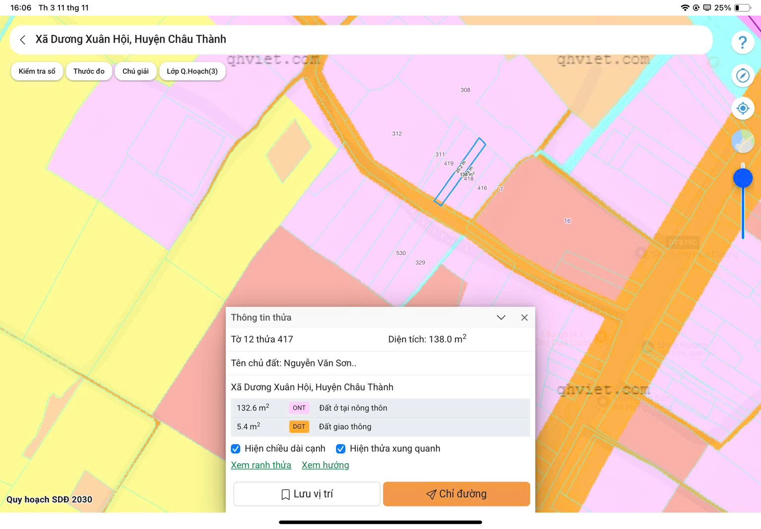Click the blue opacity slider handle
Screen dimensions: 761x529
pos(743,178)
